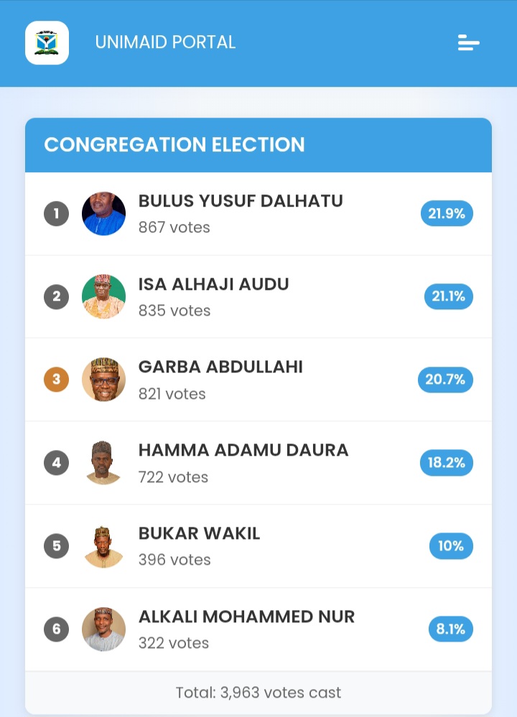This screenshot has width=517, height=717.
Task: Select the rank 6 number badge
Action: click(x=56, y=629)
